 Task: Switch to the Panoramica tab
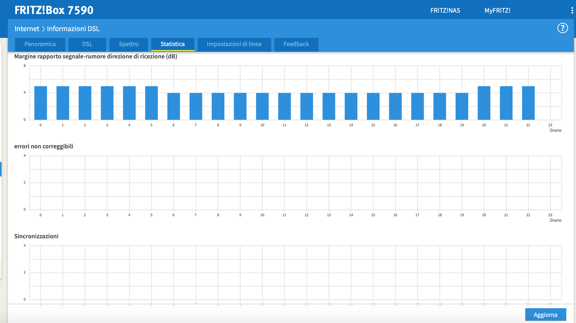click(x=40, y=44)
